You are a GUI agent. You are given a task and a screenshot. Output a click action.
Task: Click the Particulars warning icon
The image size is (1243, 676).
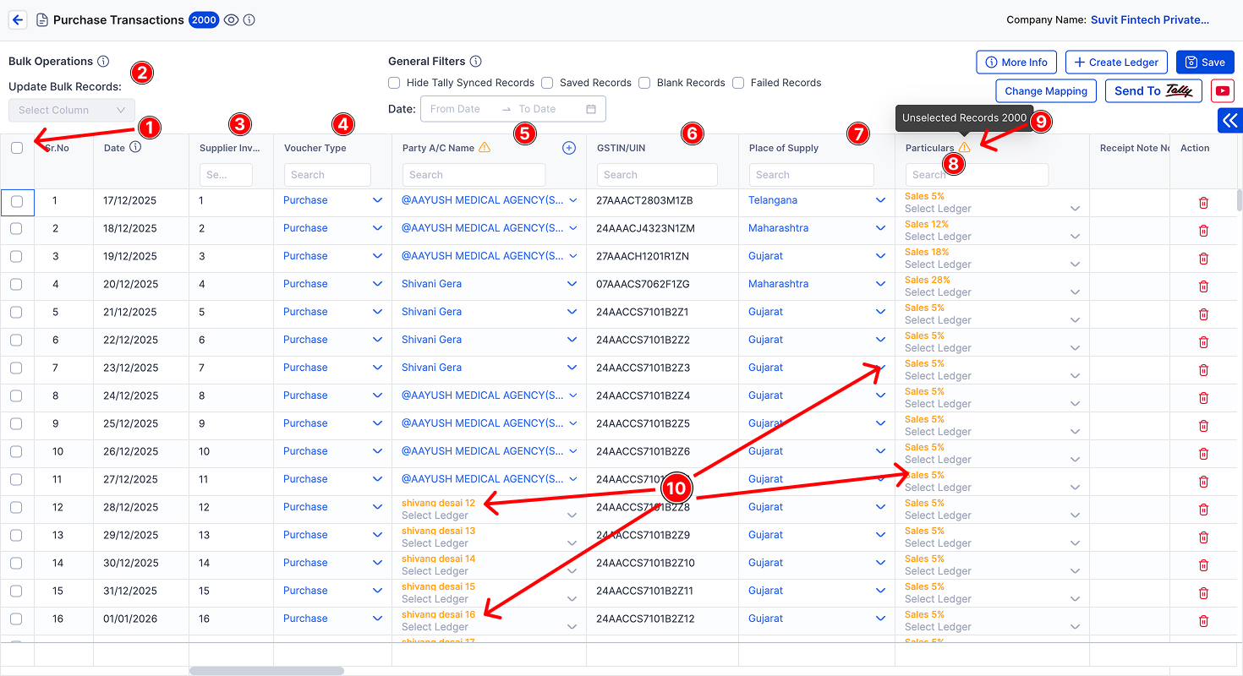tap(964, 147)
